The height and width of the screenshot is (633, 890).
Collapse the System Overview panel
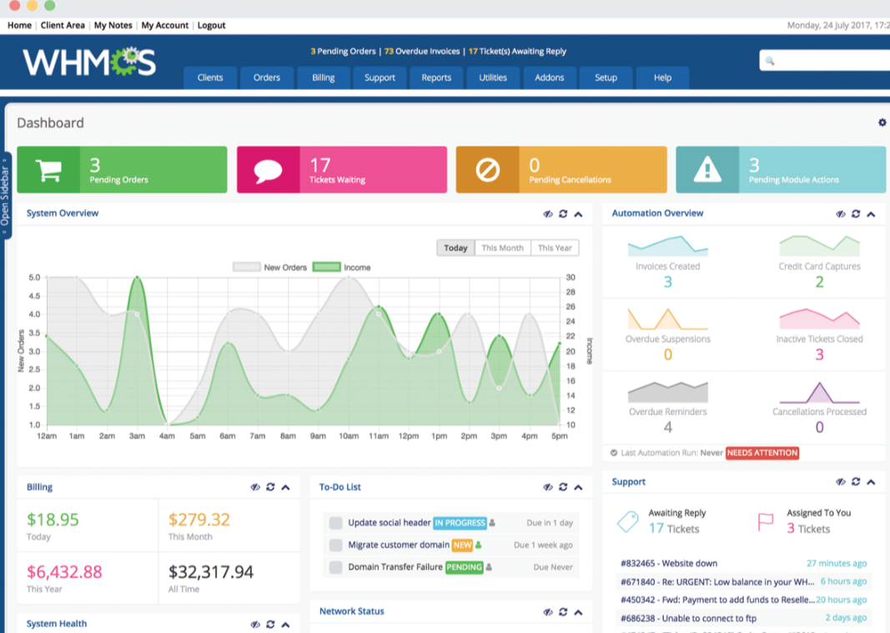578,214
